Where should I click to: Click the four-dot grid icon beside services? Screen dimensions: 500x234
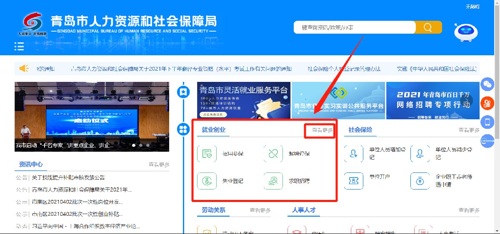pos(183,129)
